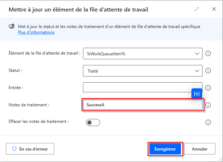Click the shield icon on En cas d'erreur

pyautogui.click(x=14, y=149)
